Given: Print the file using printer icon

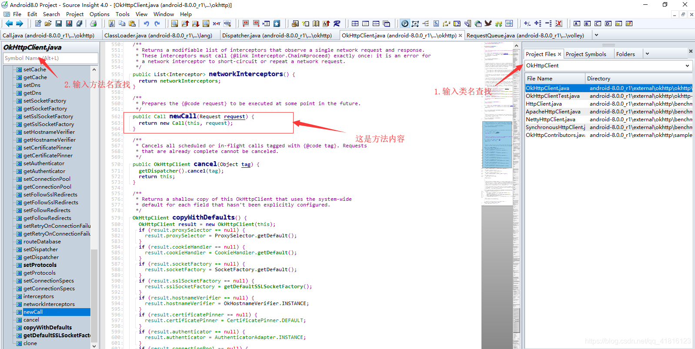Looking at the screenshot, I should pyautogui.click(x=93, y=23).
